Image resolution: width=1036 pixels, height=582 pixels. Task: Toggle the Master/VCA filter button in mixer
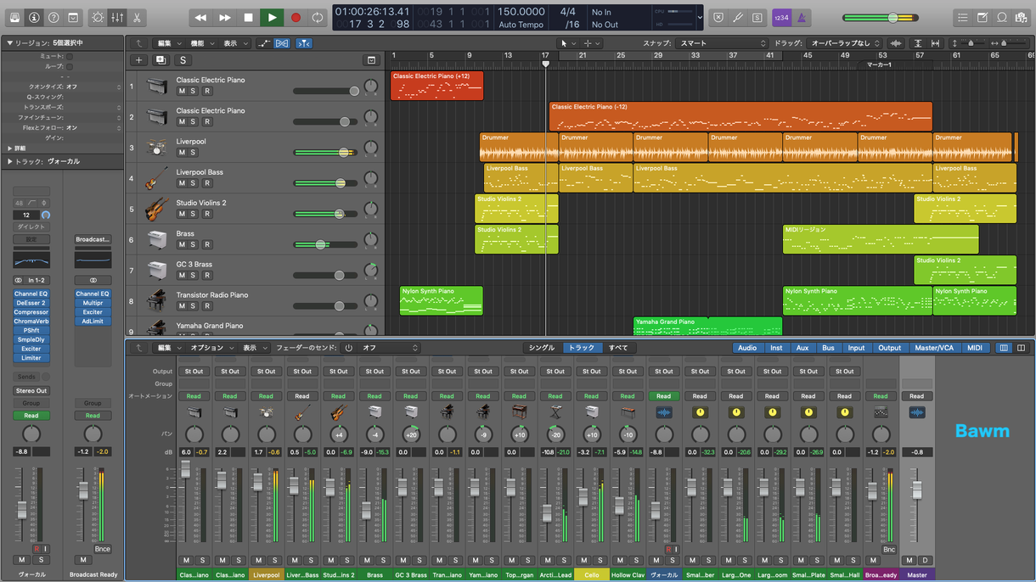point(934,348)
